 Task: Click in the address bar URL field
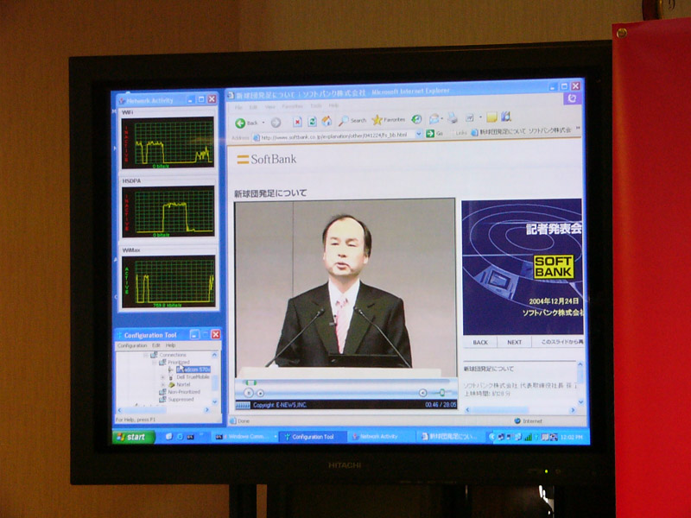tap(337, 136)
